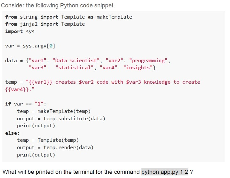Click the 'if var == "1":' condition line
Viewport: 230px width, 178px height.
point(26,104)
